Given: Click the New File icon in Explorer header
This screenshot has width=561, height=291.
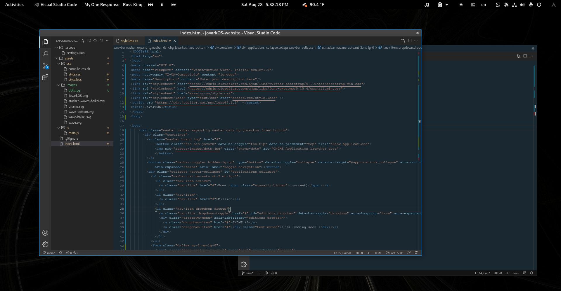Looking at the screenshot, I should click(x=82, y=41).
